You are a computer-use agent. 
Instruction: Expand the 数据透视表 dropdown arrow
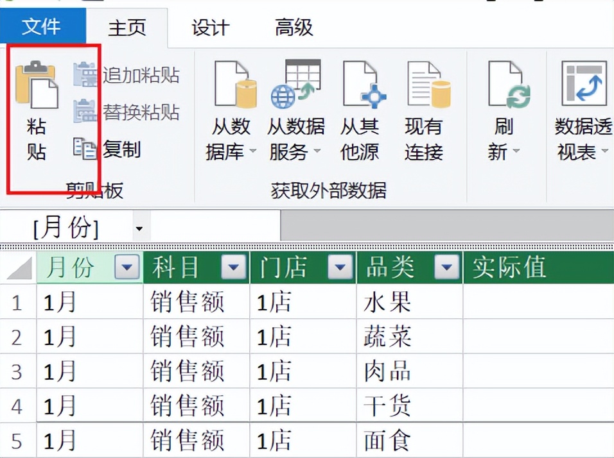pos(605,151)
